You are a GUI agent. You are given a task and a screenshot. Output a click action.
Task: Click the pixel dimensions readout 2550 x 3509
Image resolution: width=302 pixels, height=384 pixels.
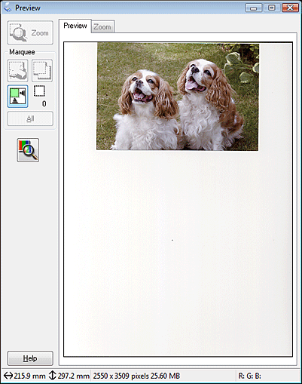pos(117,376)
